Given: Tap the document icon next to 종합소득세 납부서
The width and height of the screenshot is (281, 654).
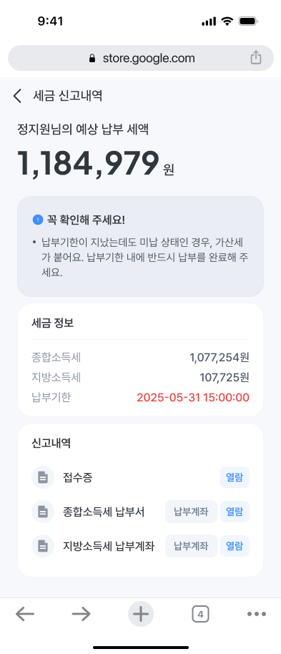Looking at the screenshot, I should [42, 512].
